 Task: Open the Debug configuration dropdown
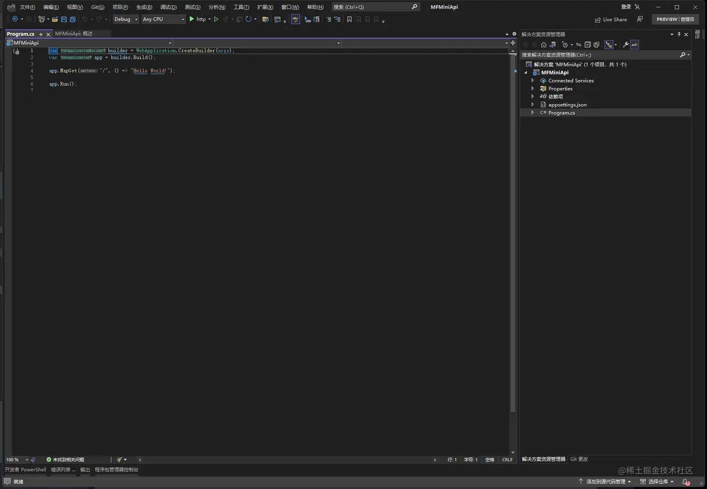coord(126,19)
